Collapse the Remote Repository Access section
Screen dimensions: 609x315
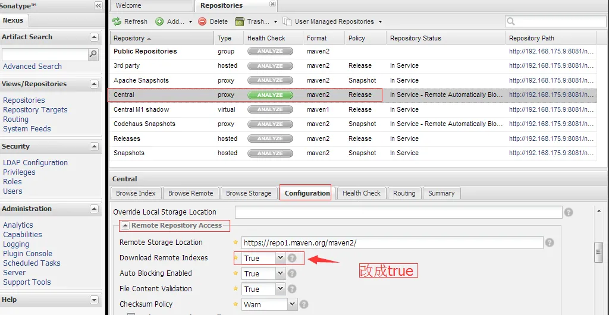point(125,225)
